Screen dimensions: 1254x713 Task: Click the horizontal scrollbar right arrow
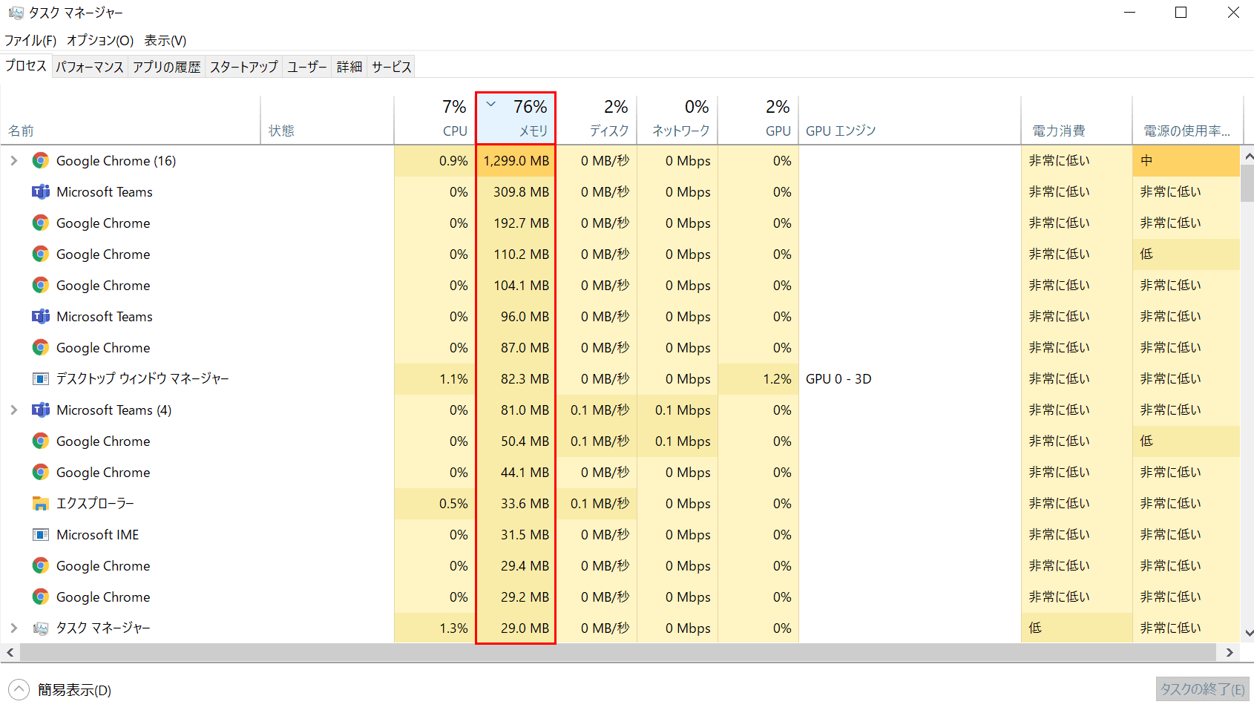1230,652
